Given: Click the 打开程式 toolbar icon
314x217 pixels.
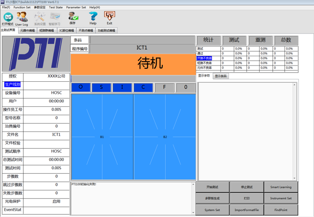Looking at the screenshot, I should [7, 18].
